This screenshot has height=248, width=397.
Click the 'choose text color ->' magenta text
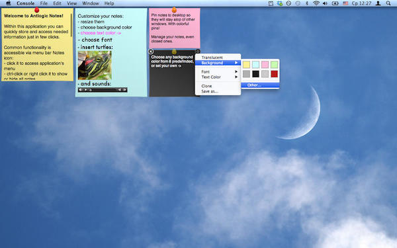(101, 33)
